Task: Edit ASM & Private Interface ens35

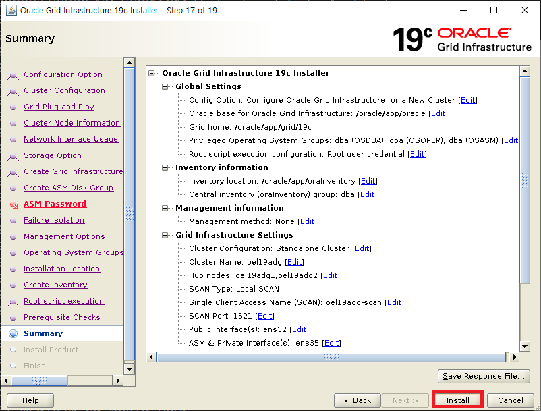Action: 332,343
